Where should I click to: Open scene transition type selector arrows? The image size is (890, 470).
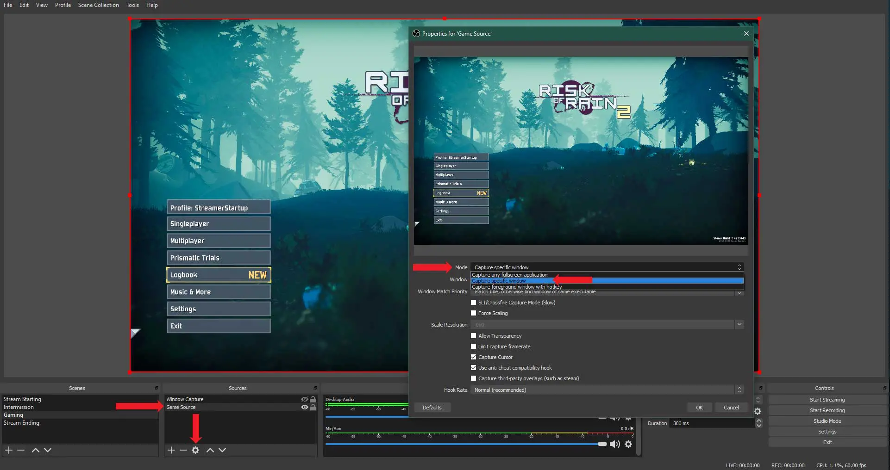[x=758, y=400]
